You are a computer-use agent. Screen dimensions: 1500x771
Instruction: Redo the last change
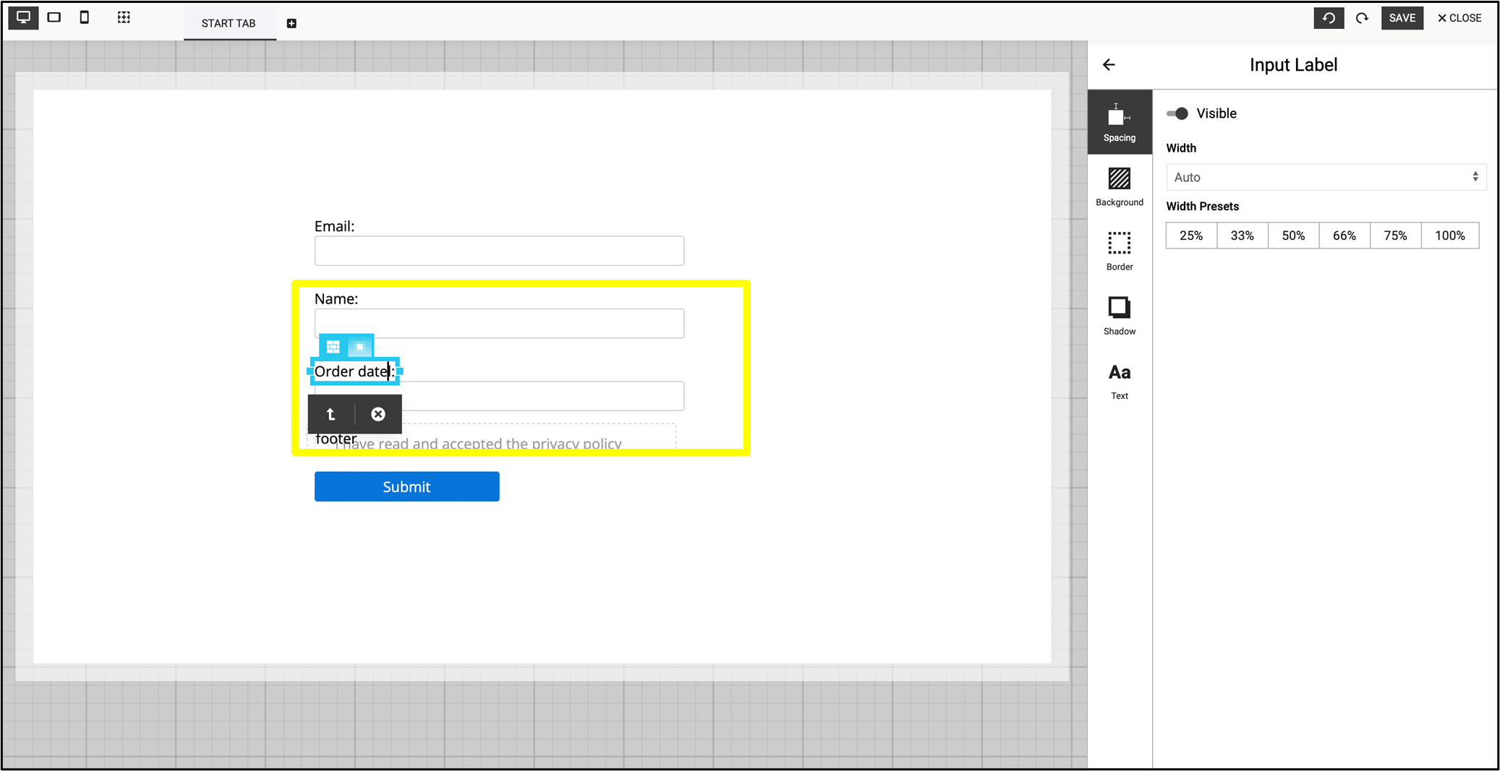coord(1363,18)
